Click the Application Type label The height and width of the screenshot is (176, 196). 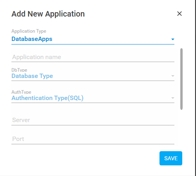pyautogui.click(x=29, y=31)
